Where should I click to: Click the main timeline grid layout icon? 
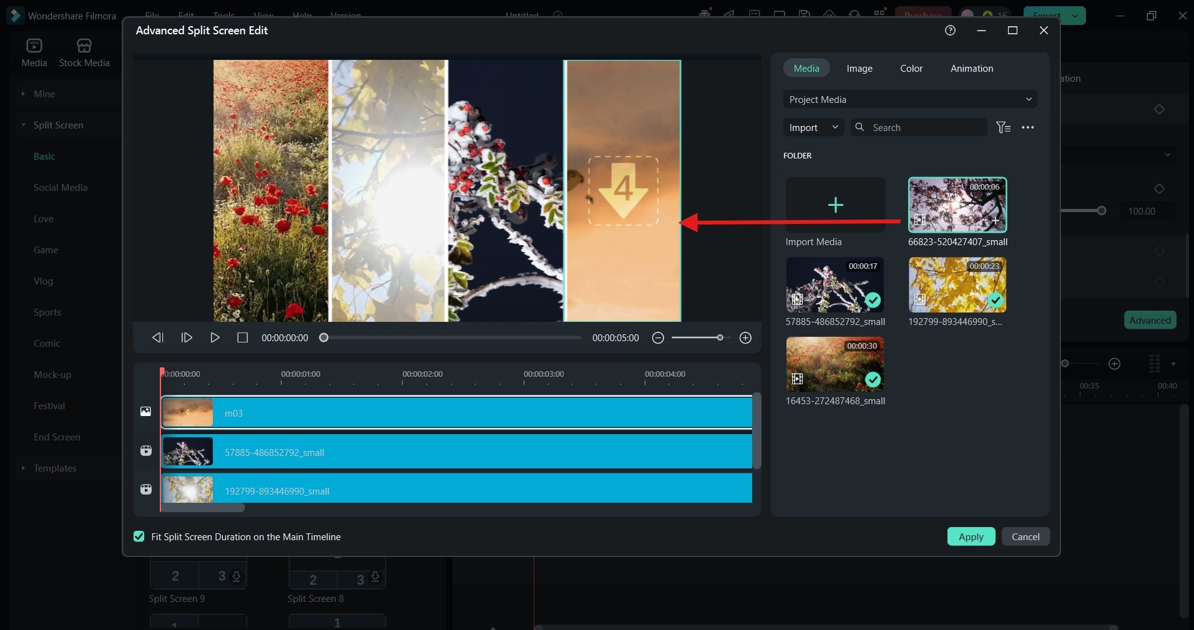coord(1155,363)
